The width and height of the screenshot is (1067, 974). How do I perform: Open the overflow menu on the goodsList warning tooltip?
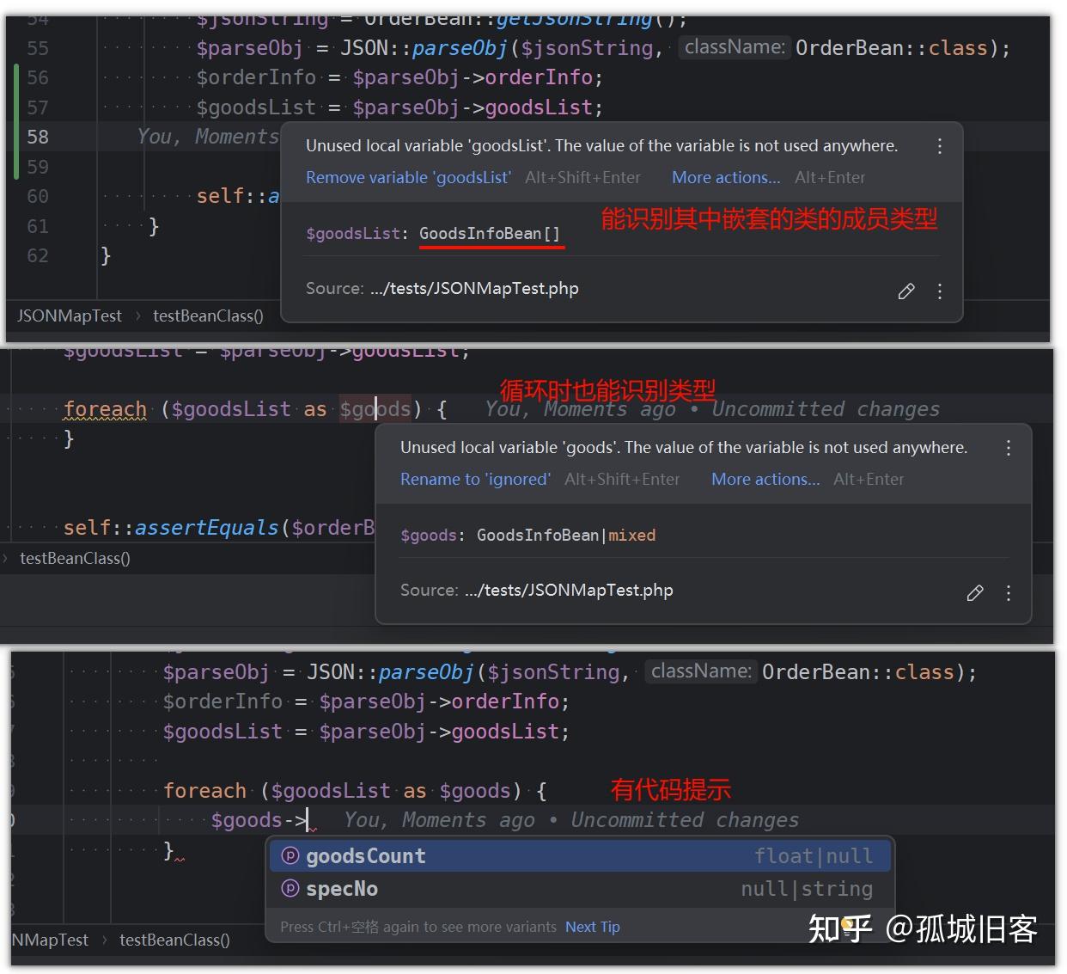point(939,146)
